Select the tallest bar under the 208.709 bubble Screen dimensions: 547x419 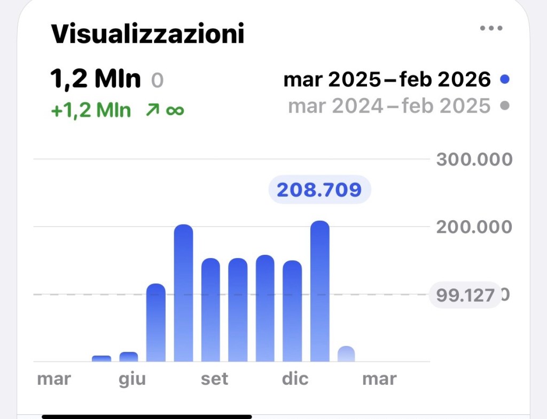pos(320,291)
